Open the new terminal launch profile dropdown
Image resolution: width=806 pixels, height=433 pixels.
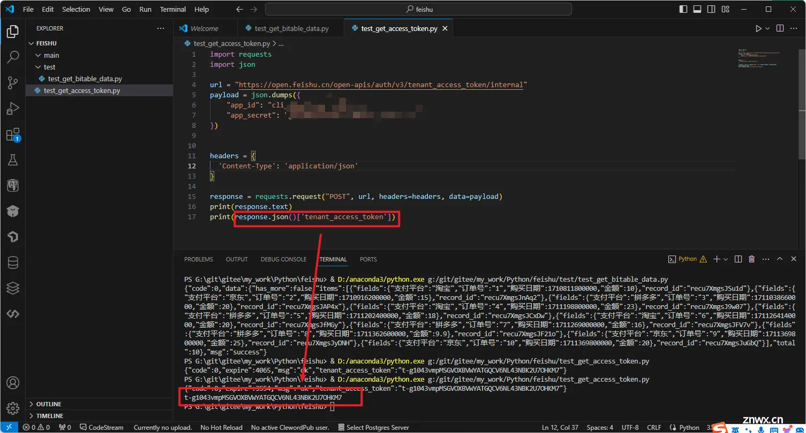click(x=726, y=259)
